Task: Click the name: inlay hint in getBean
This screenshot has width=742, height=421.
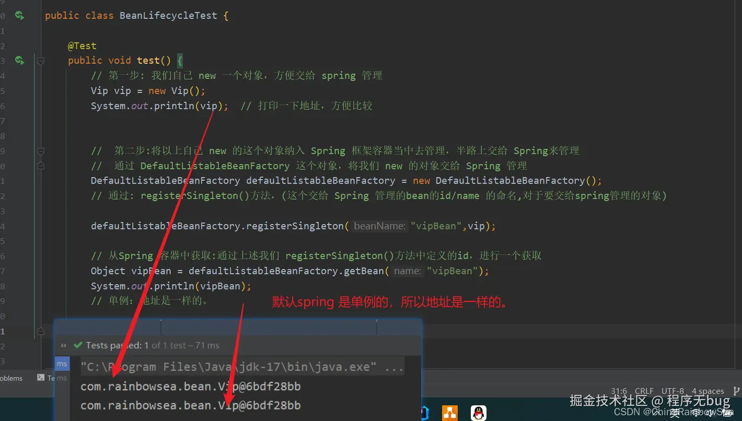Action: (408, 271)
